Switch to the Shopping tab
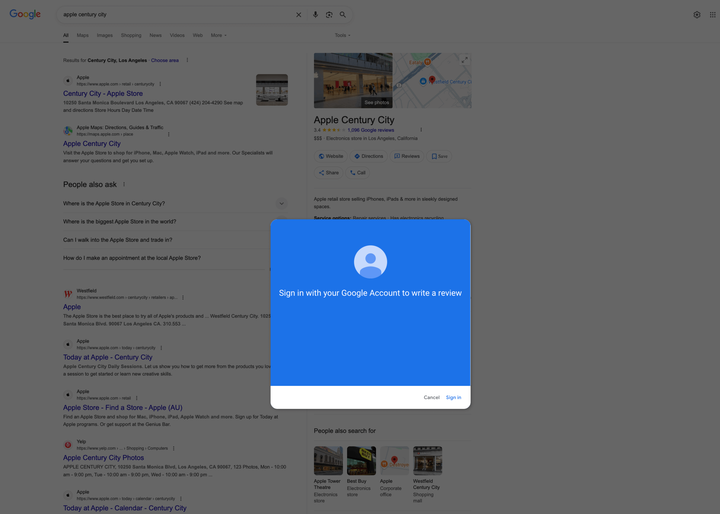Screen dimensions: 720x514 coord(131,35)
